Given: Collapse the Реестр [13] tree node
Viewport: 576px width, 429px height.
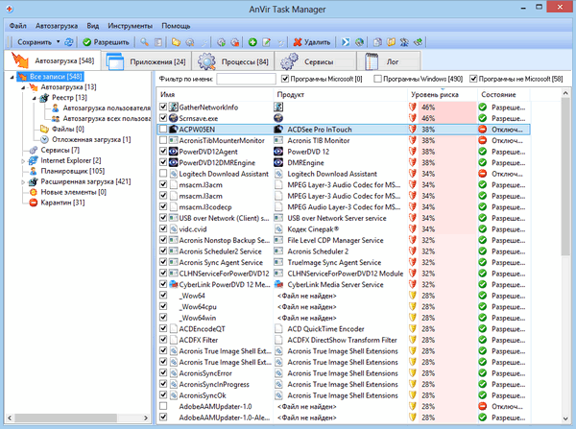Looking at the screenshot, I should pyautogui.click(x=32, y=97).
